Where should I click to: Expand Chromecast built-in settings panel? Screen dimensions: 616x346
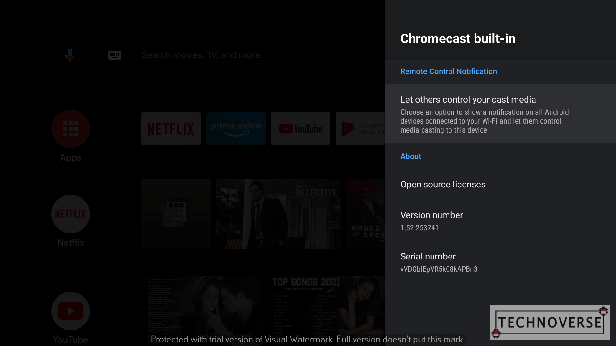[x=458, y=38]
